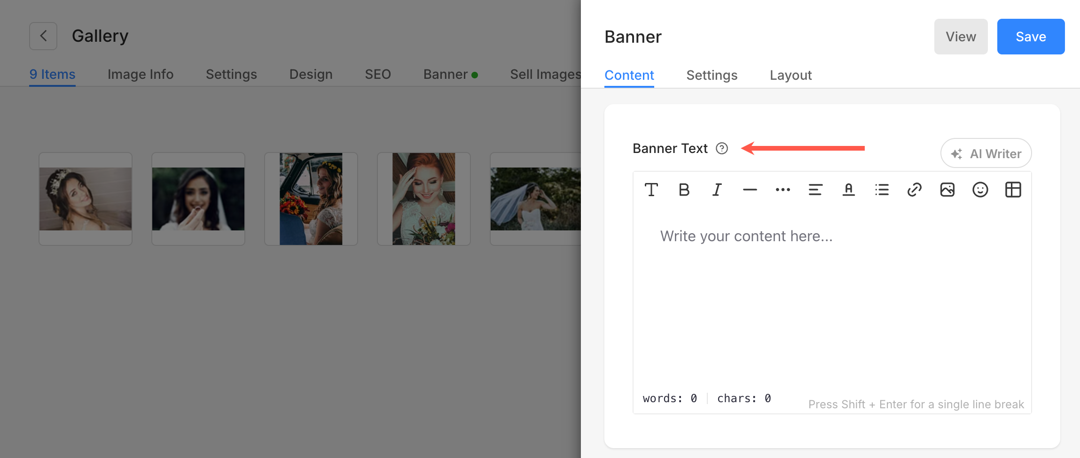1080x458 pixels.
Task: Click the Banner Text help icon
Action: click(722, 148)
